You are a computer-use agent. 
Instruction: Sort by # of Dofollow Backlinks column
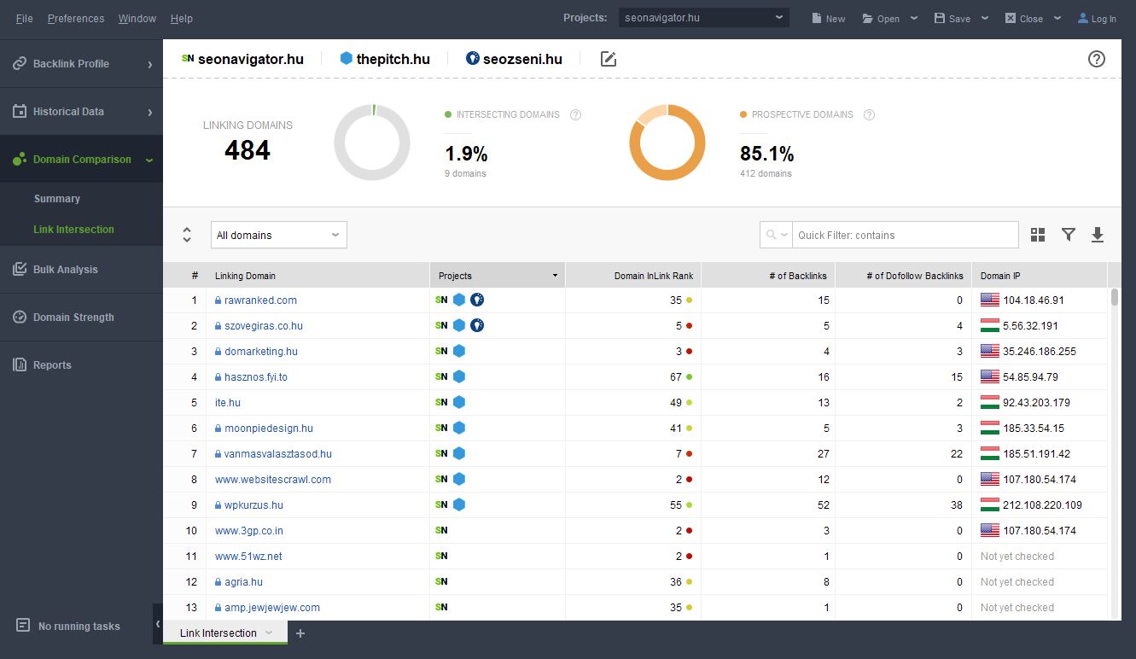click(x=904, y=275)
